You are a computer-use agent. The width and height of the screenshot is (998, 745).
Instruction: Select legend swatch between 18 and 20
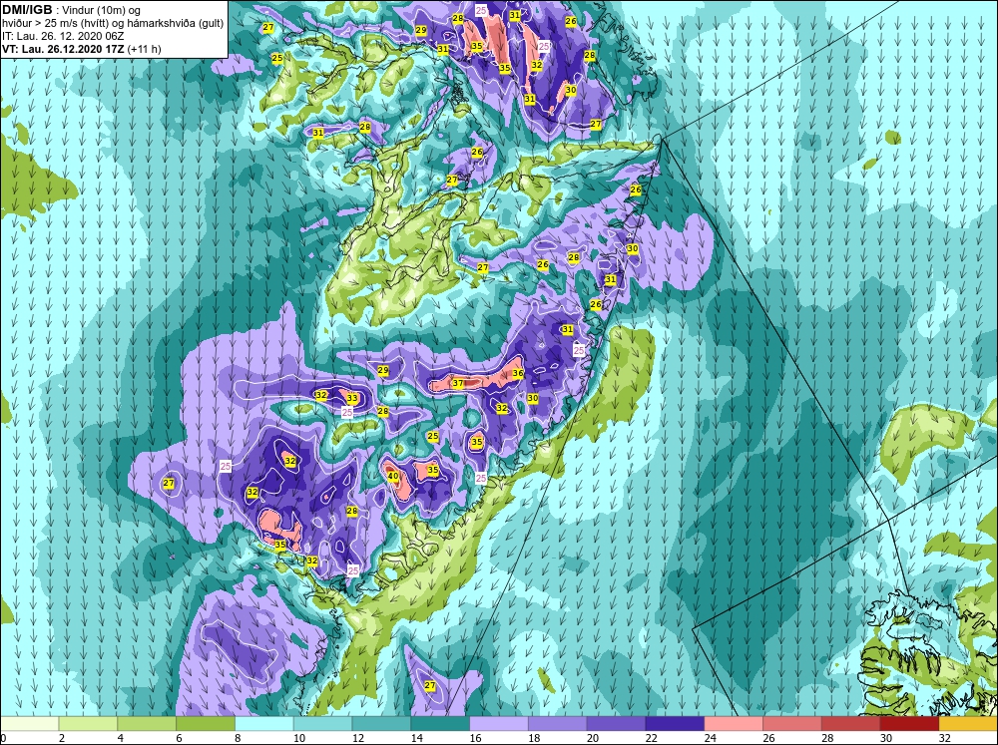coord(558,724)
